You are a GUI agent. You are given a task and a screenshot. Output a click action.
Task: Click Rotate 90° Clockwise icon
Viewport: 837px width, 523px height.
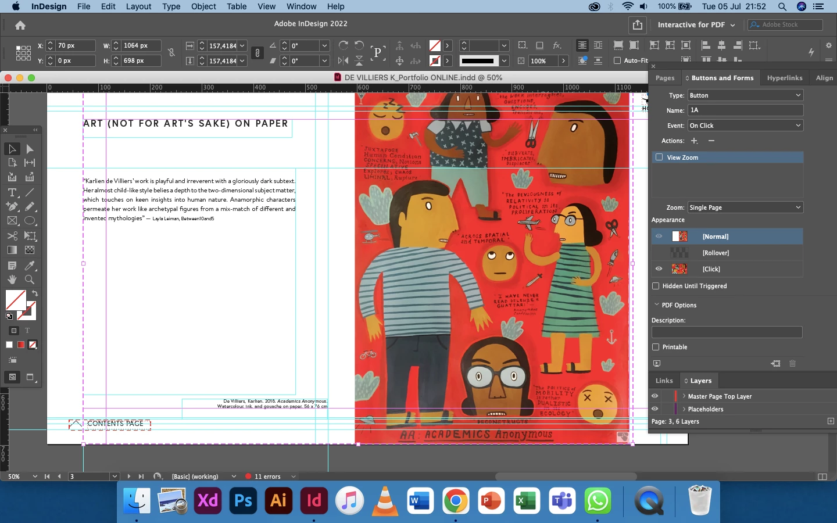343,45
